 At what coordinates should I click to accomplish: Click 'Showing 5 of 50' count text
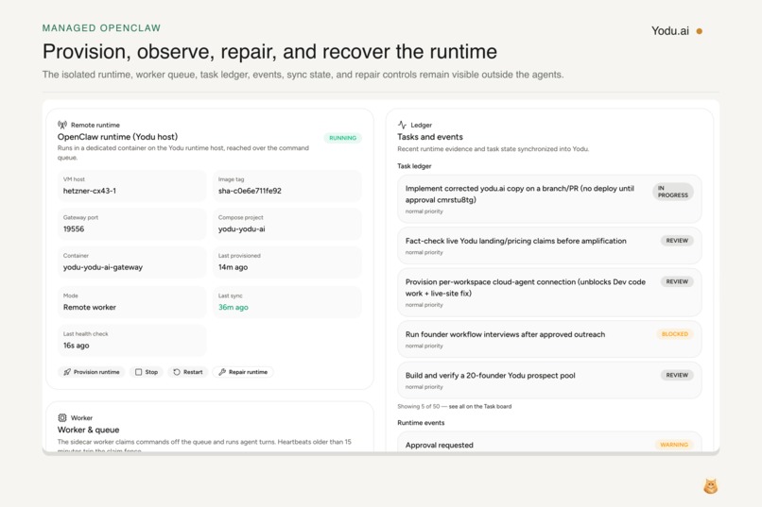coord(419,407)
